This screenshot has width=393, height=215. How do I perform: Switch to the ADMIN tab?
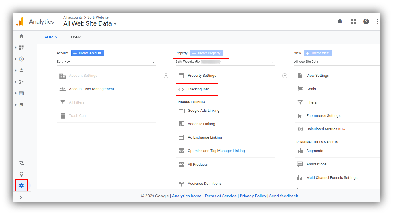[51, 37]
